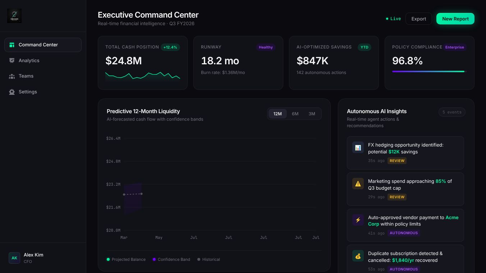
Task: Click the Export button
Action: point(419,19)
